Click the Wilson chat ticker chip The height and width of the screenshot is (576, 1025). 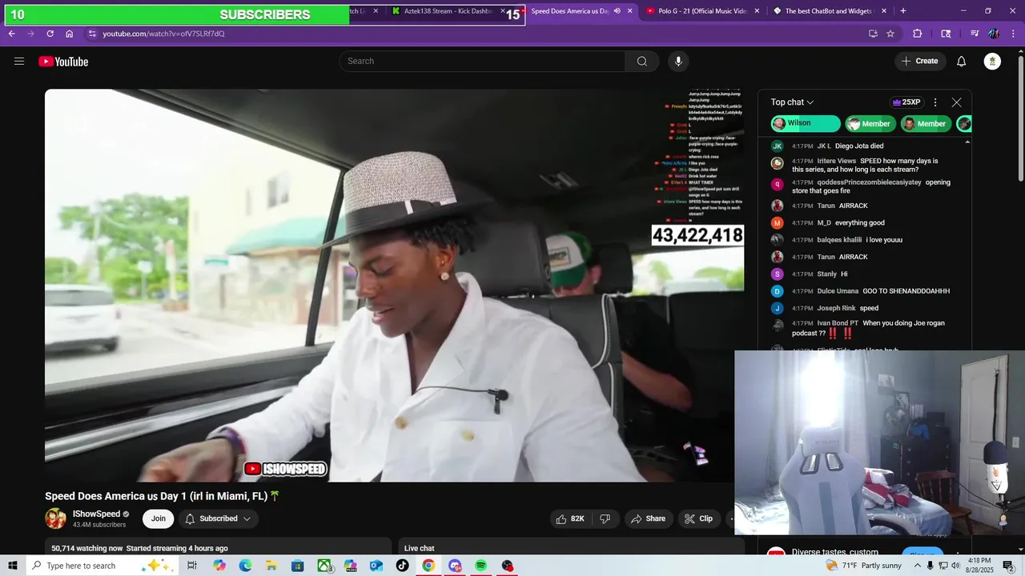point(806,123)
